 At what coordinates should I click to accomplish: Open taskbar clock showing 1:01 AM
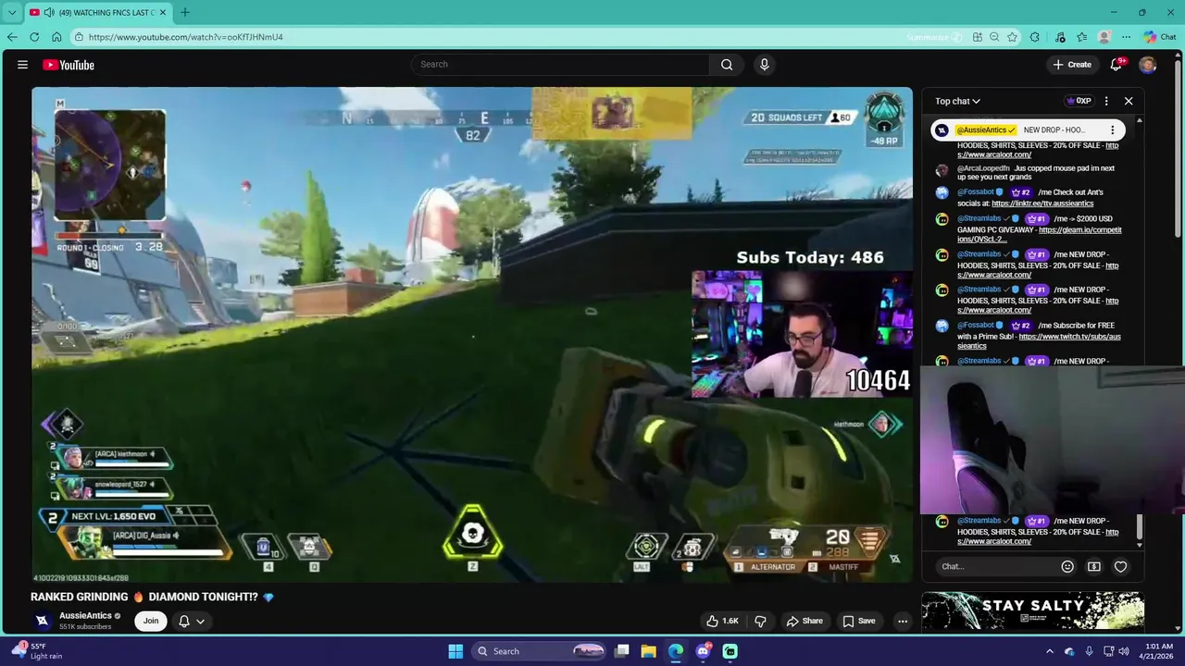(1159, 651)
